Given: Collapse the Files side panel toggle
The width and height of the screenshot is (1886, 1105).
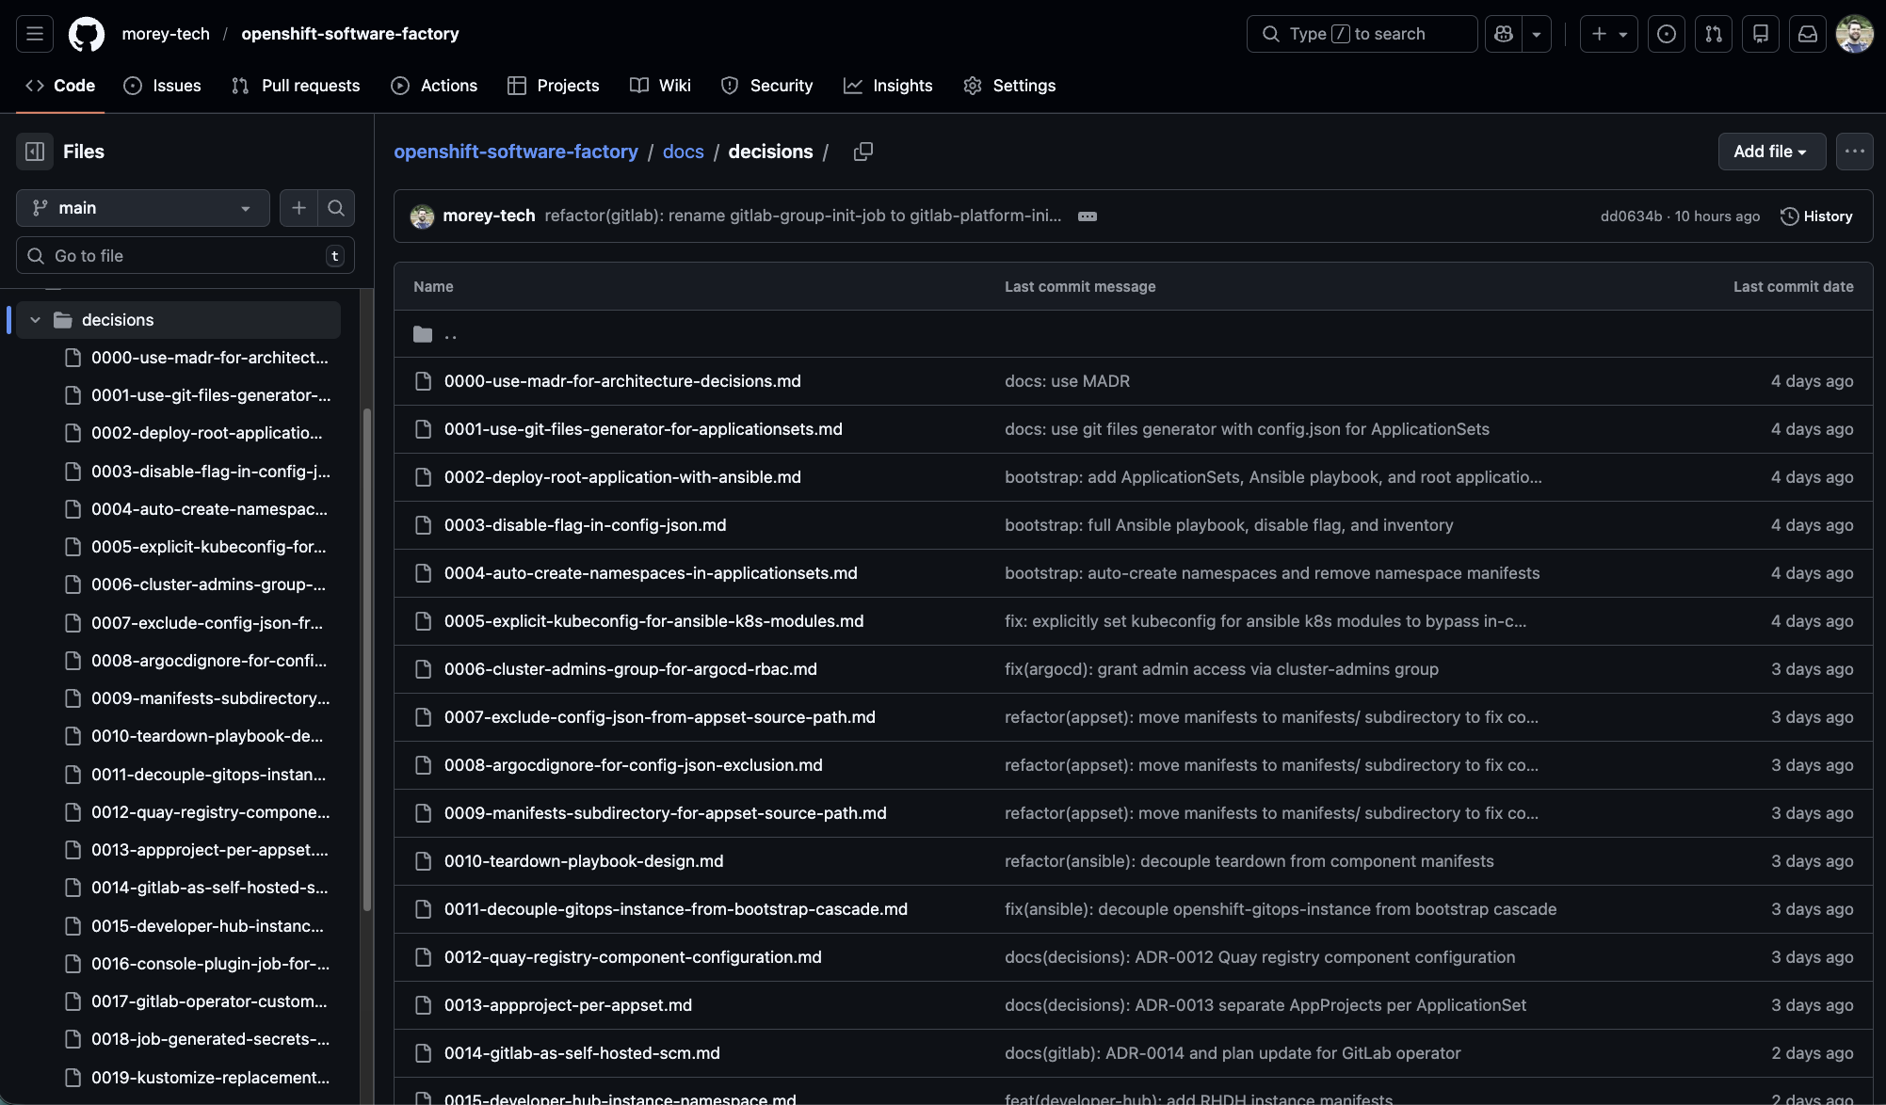Looking at the screenshot, I should (34, 151).
